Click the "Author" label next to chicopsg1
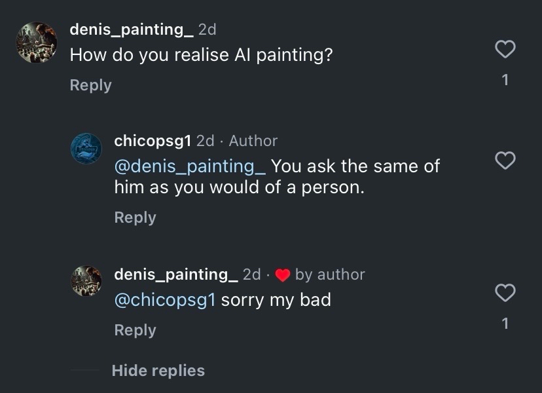This screenshot has width=542, height=393. 253,141
